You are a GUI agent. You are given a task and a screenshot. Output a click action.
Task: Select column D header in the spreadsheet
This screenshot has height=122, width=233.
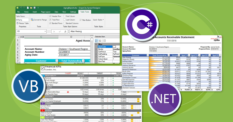[71, 37]
